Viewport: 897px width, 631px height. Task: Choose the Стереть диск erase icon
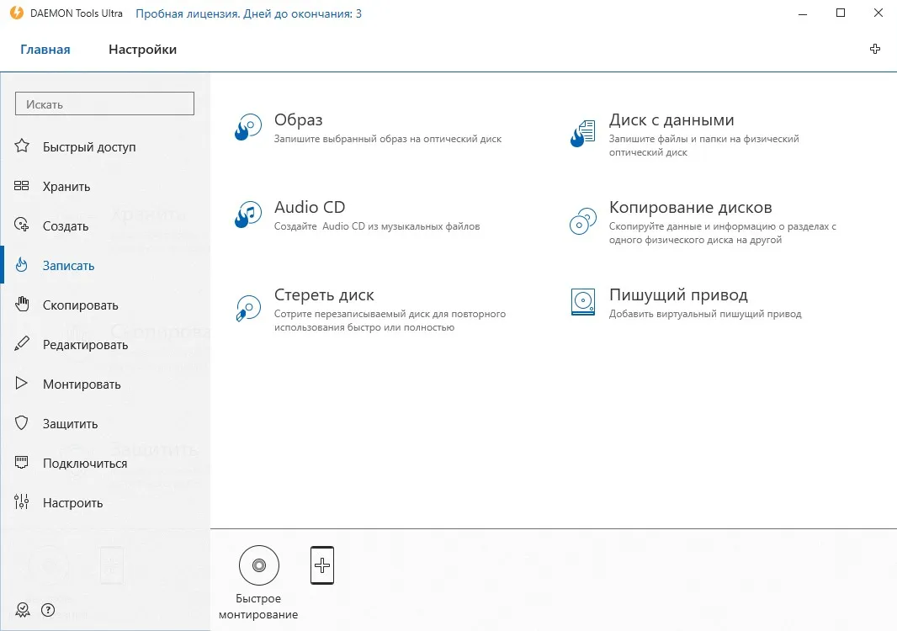click(248, 308)
